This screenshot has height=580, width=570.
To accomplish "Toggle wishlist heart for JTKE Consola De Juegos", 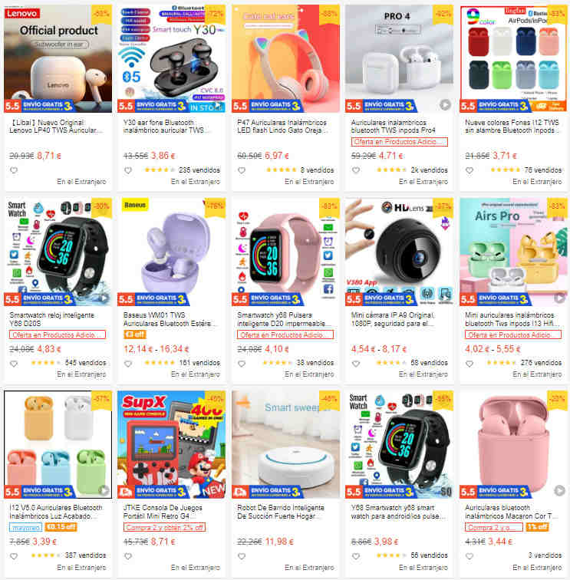I will pyautogui.click(x=128, y=556).
